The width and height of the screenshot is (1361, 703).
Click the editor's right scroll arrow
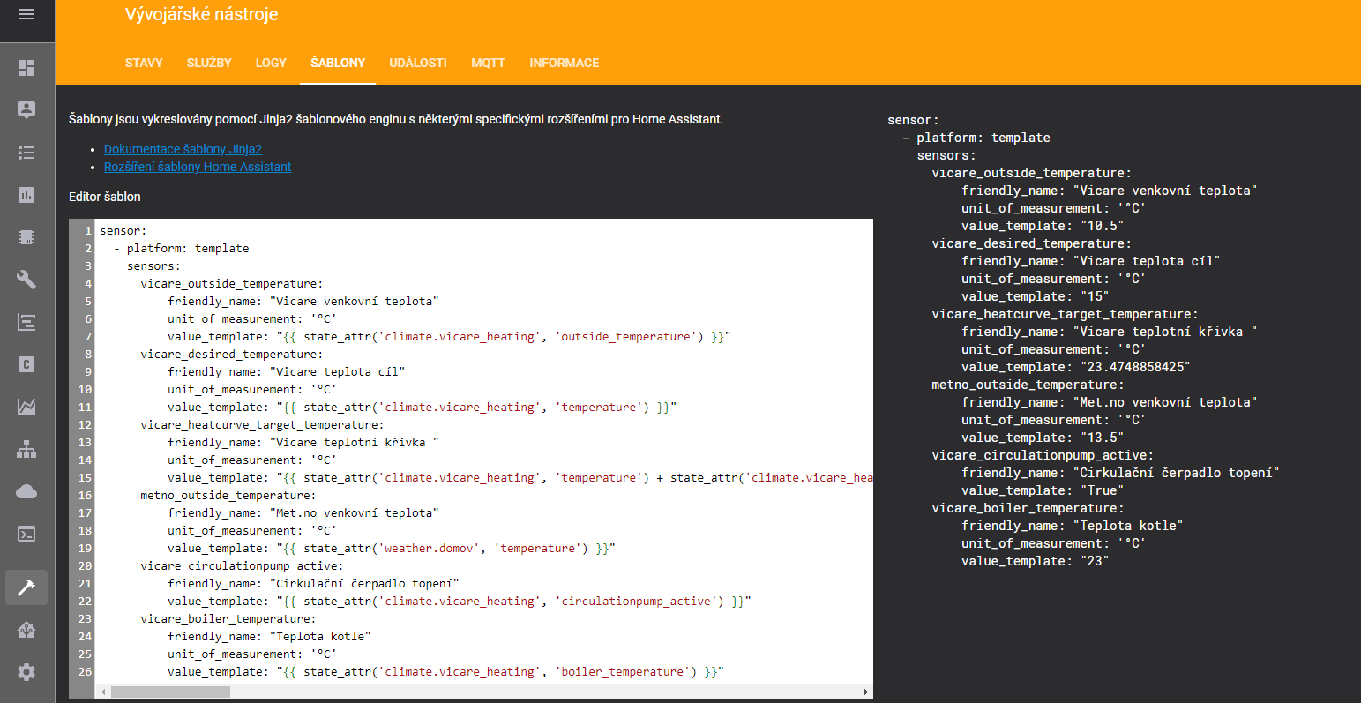(866, 692)
